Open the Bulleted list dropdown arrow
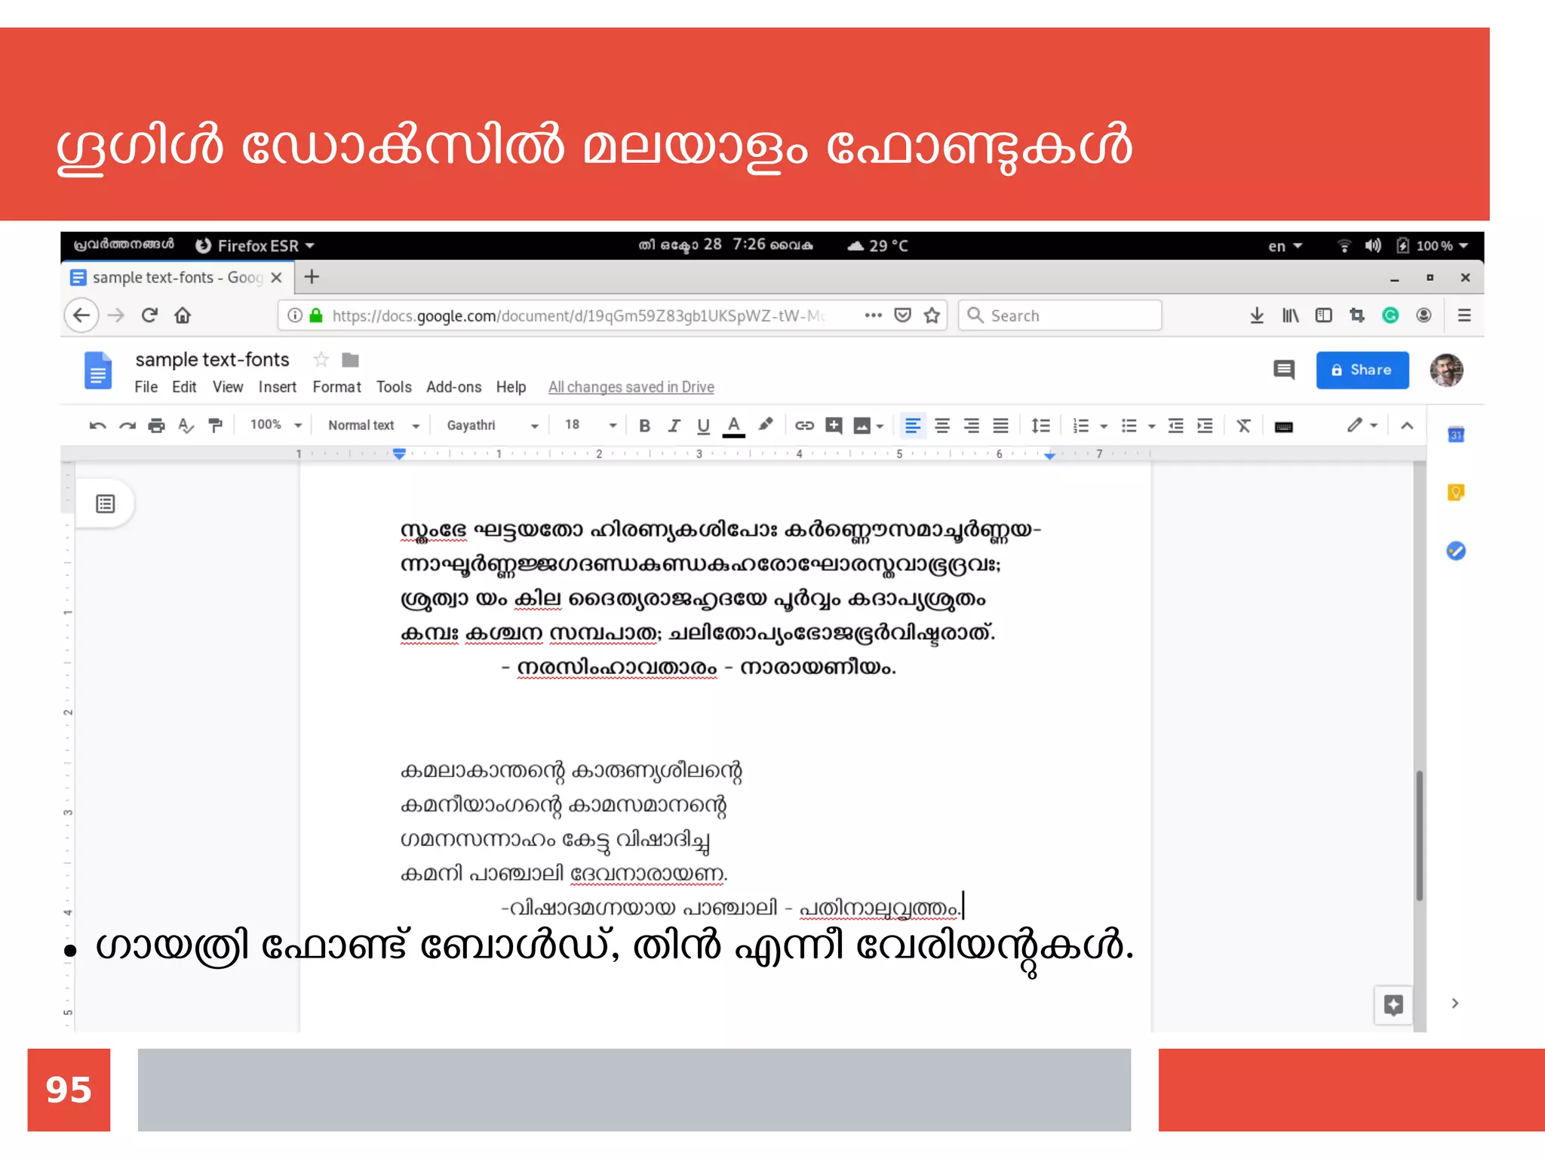This screenshot has height=1159, width=1545. point(1151,426)
